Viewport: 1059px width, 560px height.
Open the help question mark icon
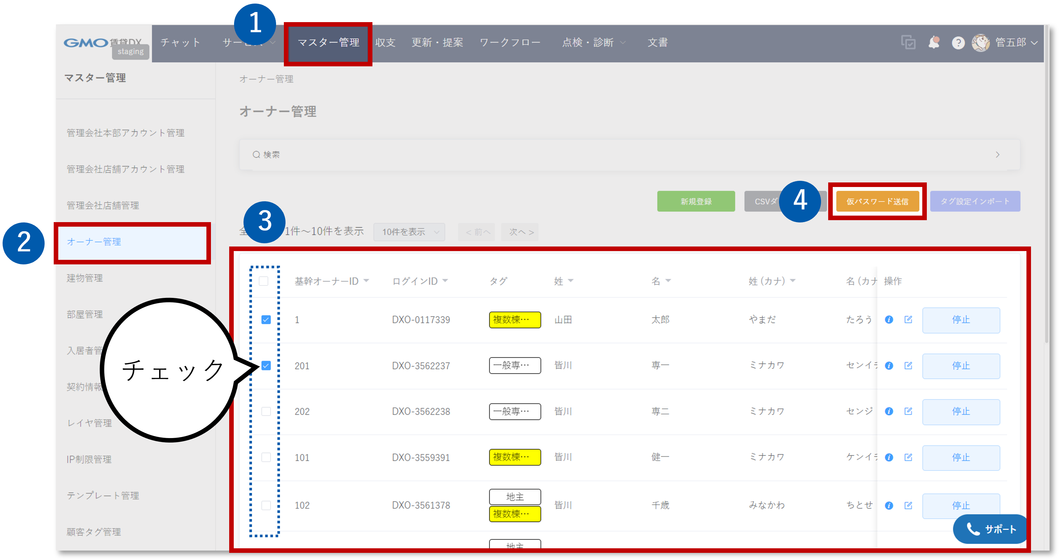pyautogui.click(x=958, y=43)
